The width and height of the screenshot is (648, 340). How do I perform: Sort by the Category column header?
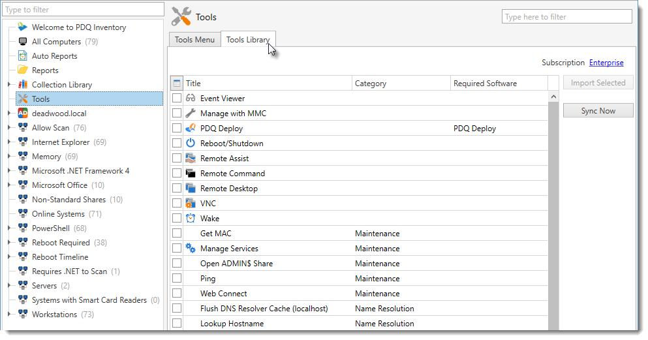point(401,83)
